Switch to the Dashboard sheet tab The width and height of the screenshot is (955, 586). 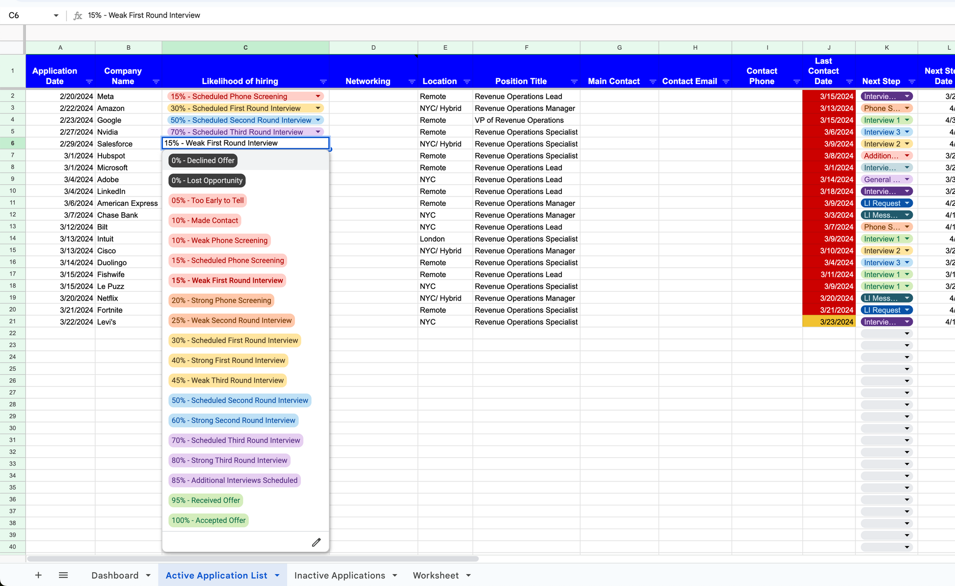coord(115,575)
